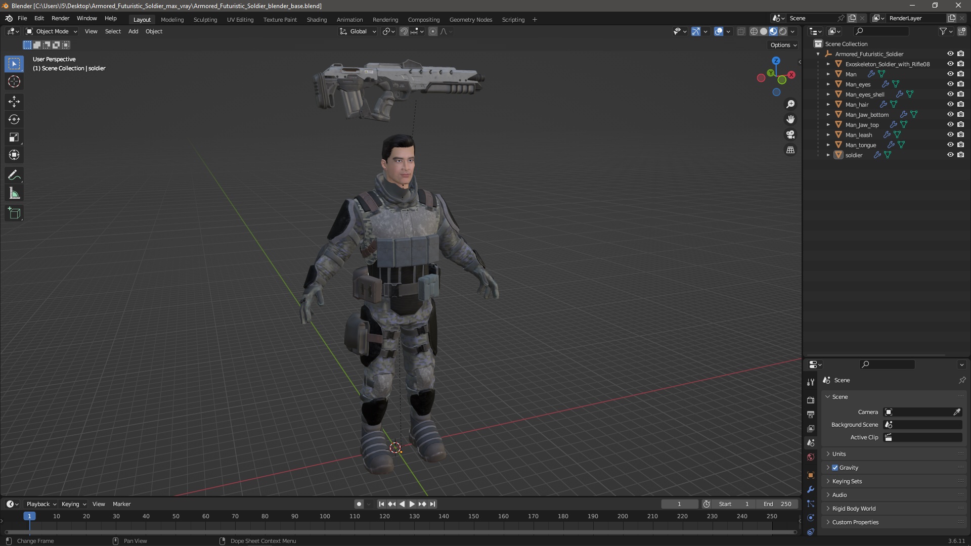
Task: Click the viewport Options button
Action: (x=783, y=45)
